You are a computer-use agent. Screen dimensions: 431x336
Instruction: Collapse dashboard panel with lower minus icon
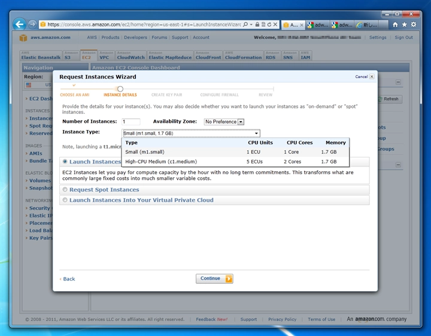tap(398, 165)
